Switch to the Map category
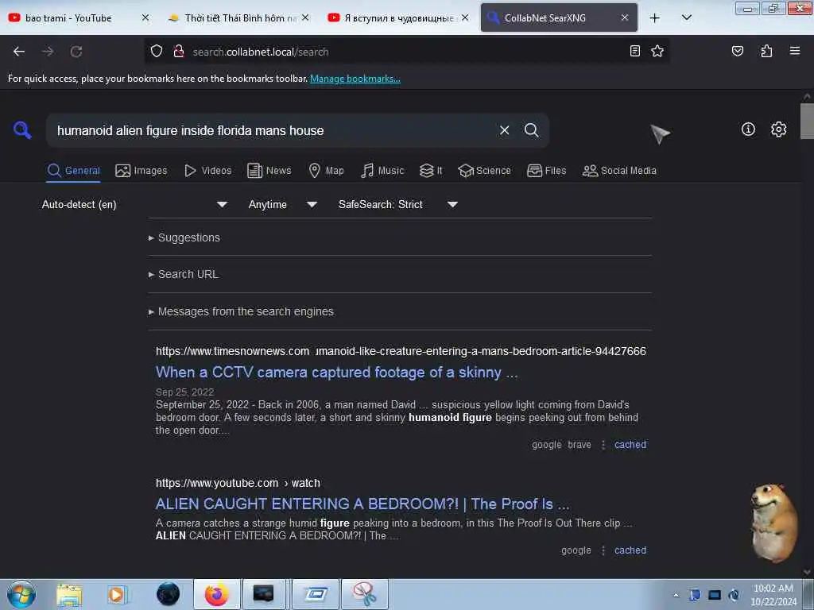814x610 pixels. [326, 171]
